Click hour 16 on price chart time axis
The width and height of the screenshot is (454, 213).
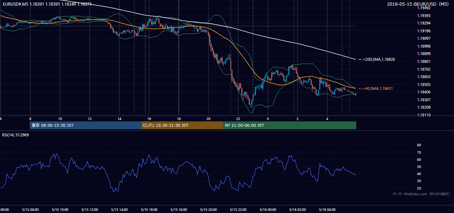[149, 119]
